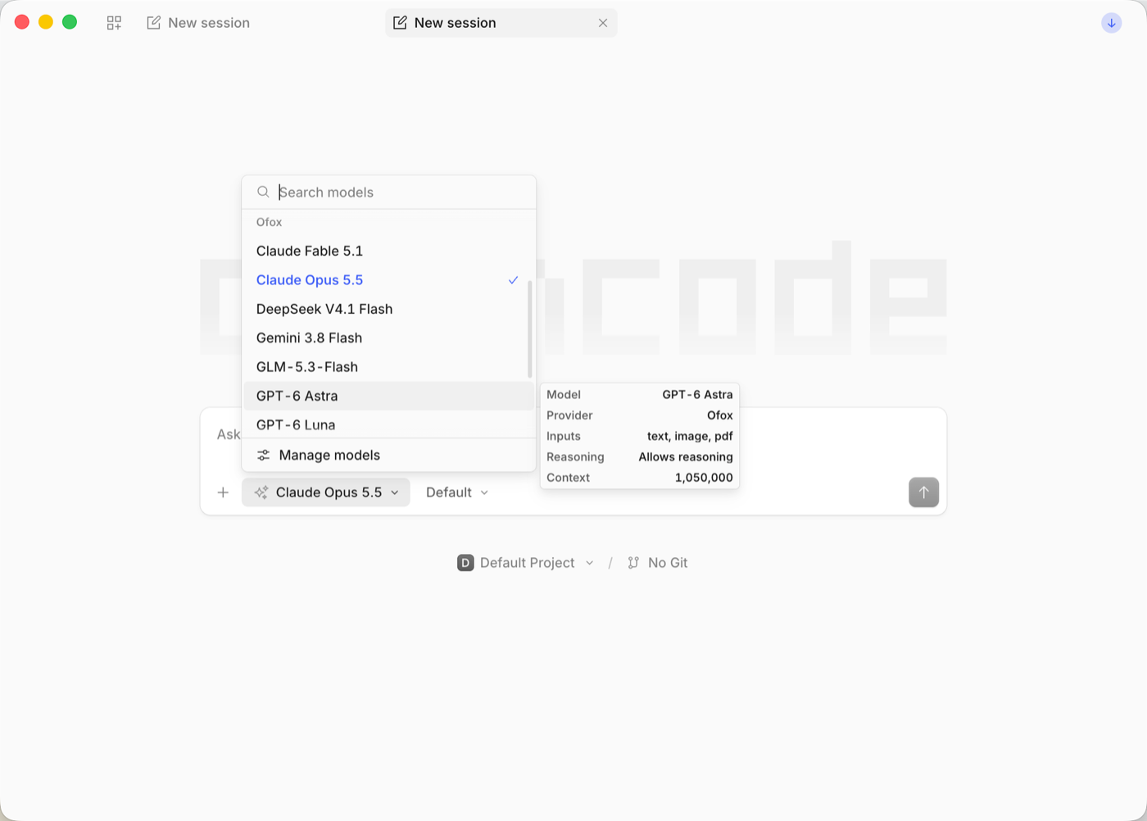Click the 'Allows reasoning' text in tooltip
Image resolution: width=1147 pixels, height=821 pixels.
(x=686, y=457)
